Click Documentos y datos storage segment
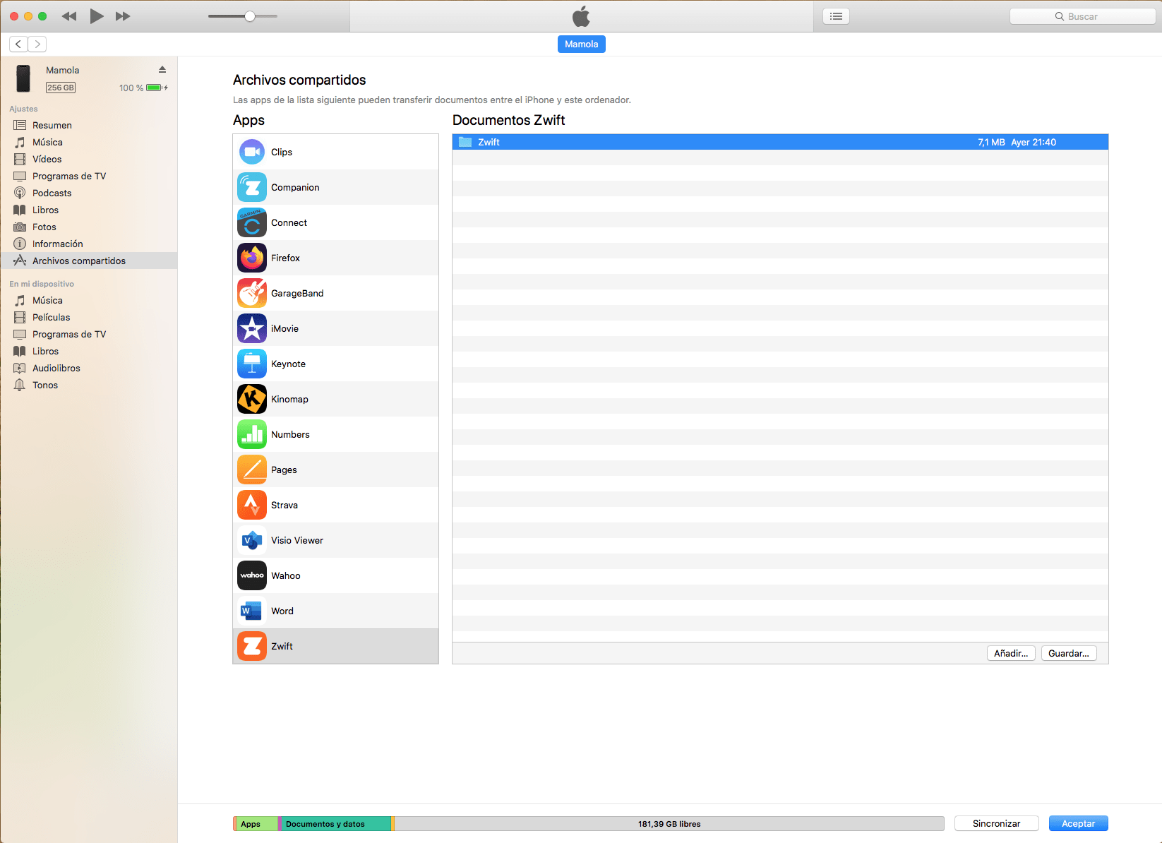1162x843 pixels. 335,824
